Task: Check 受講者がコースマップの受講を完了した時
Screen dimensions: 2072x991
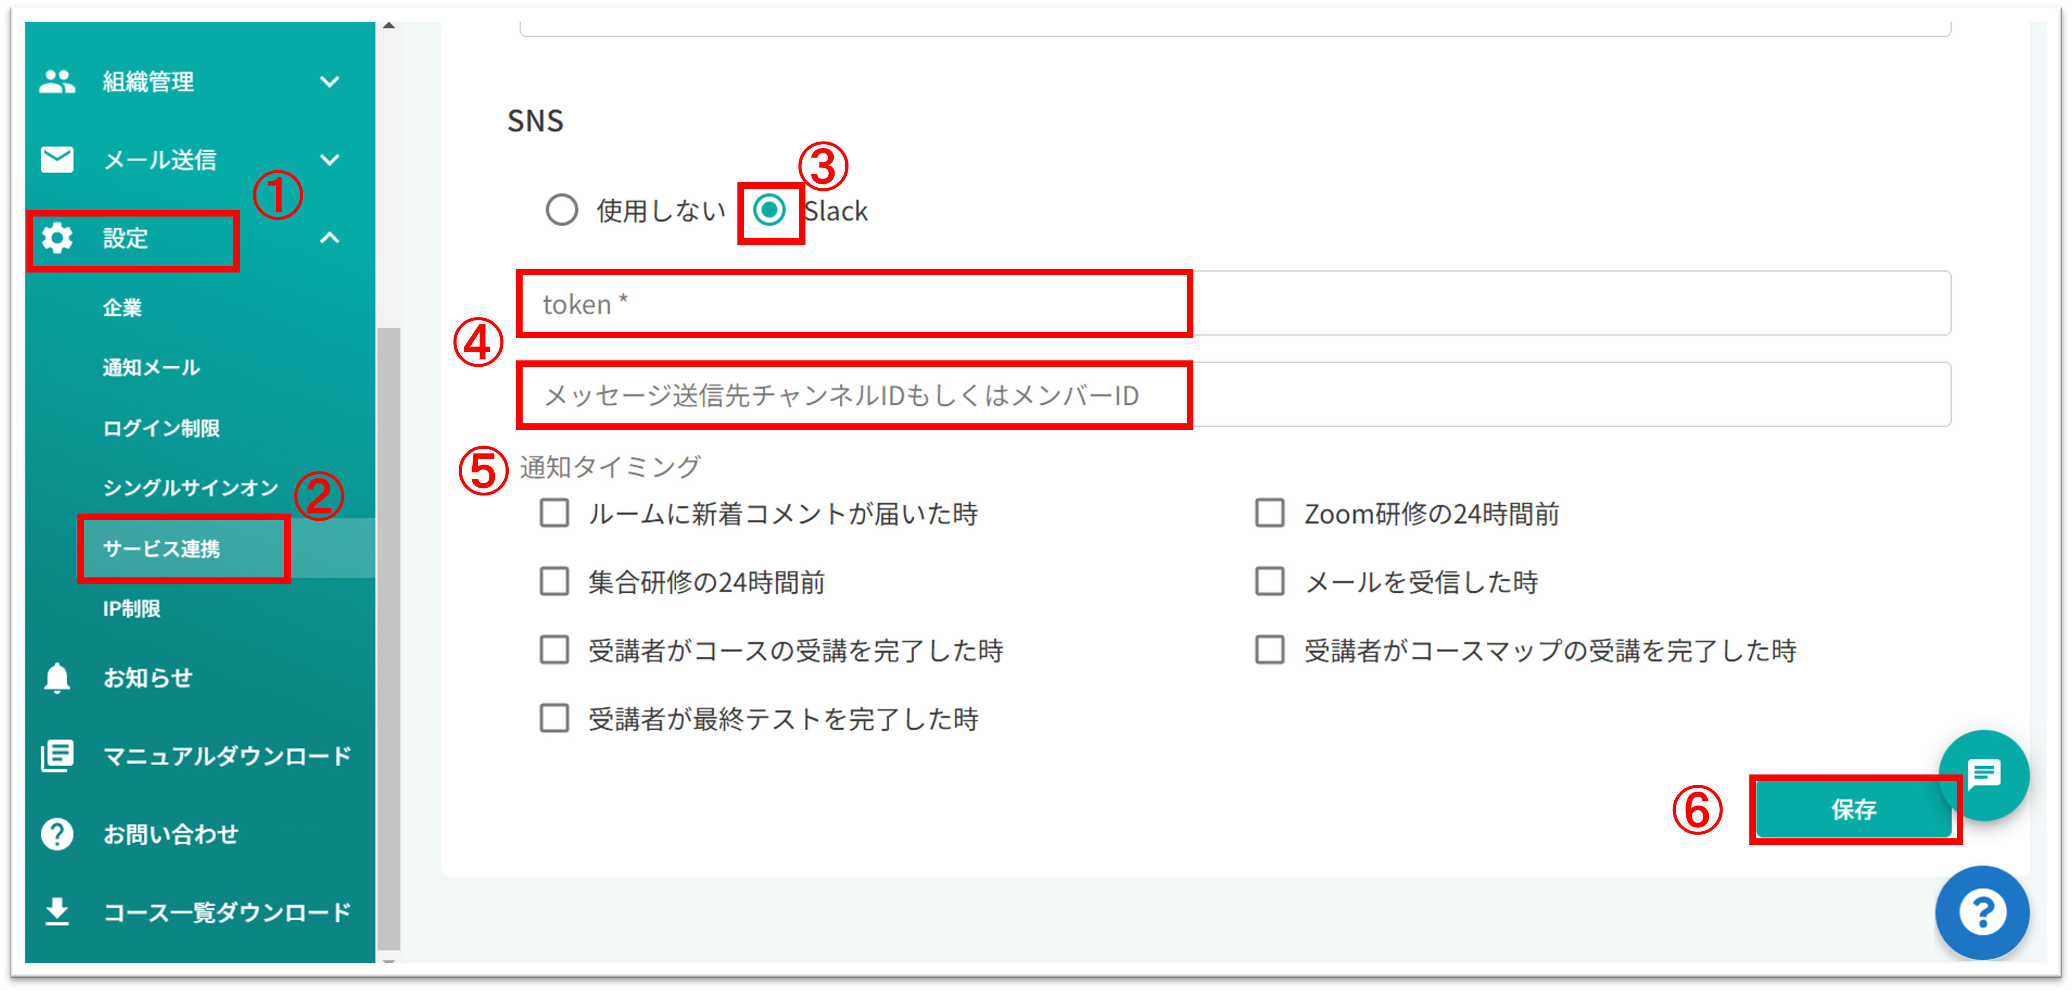Action: [x=1270, y=650]
